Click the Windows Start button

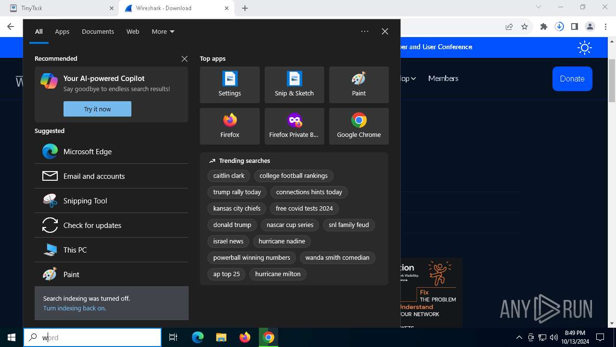12,337
